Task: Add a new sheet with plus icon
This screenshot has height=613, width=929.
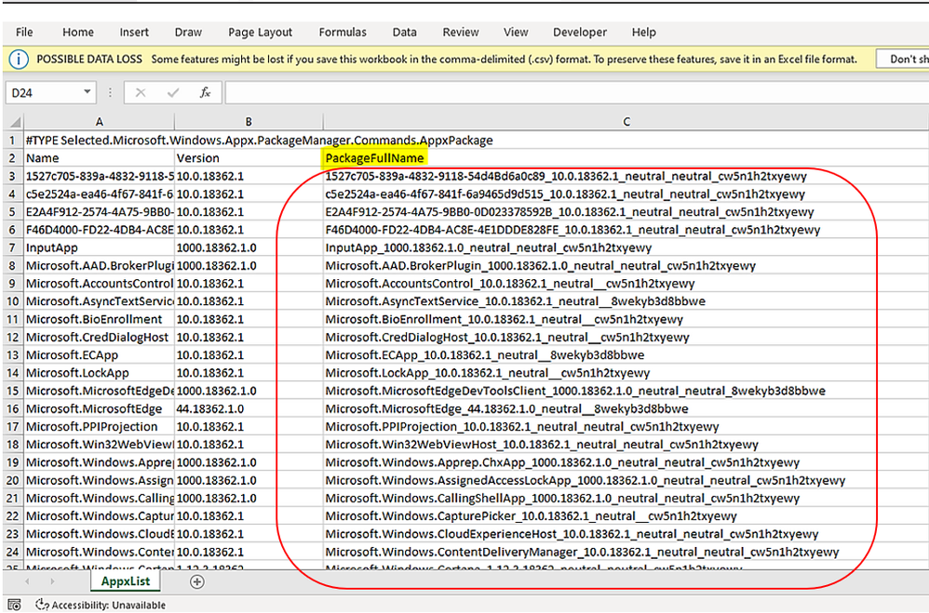Action: click(196, 582)
